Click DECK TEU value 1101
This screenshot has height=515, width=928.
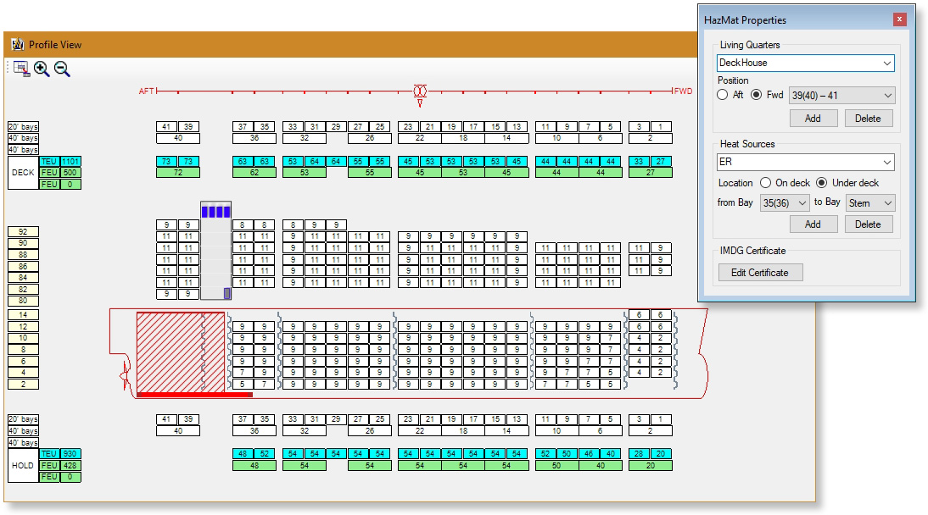(x=70, y=162)
